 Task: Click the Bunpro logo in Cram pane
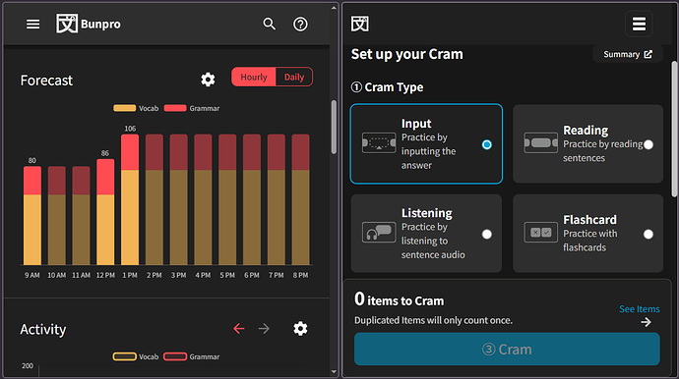[x=360, y=24]
